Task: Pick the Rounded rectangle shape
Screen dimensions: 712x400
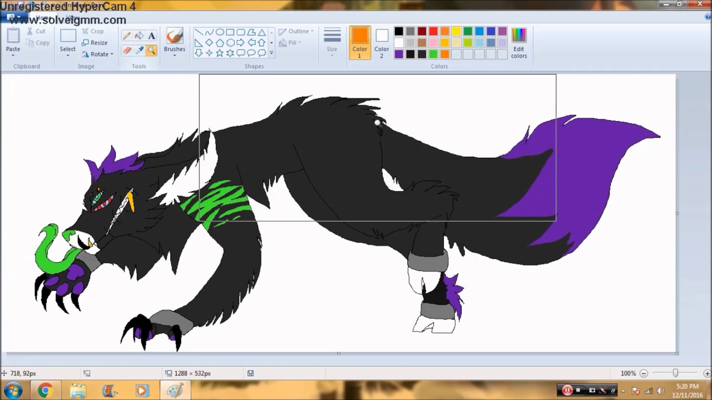Action: [241, 32]
